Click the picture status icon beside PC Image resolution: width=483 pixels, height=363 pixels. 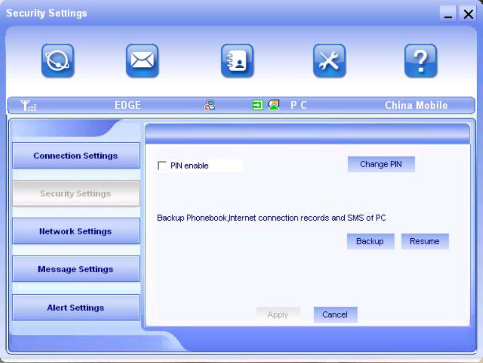click(274, 105)
